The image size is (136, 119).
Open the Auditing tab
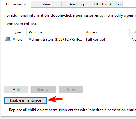tap(77, 4)
